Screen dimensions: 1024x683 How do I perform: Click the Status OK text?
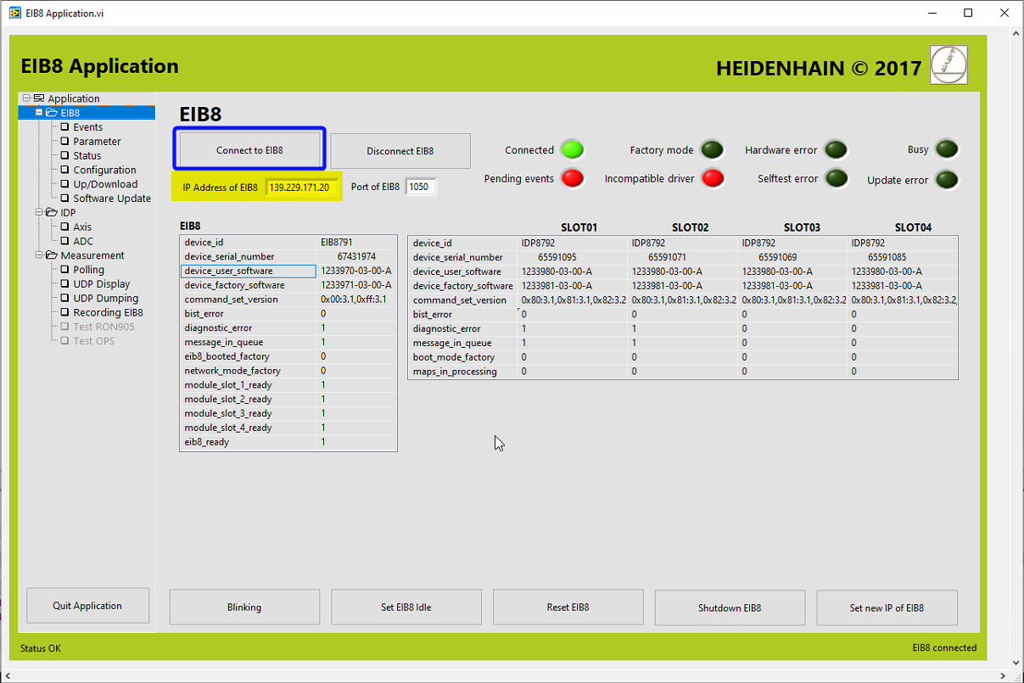coord(41,648)
